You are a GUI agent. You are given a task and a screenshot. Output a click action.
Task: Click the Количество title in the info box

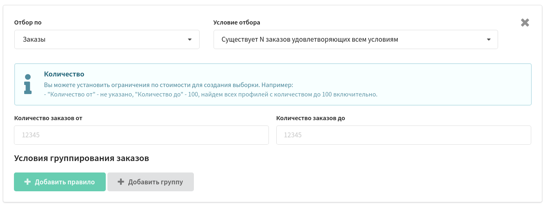tap(64, 74)
